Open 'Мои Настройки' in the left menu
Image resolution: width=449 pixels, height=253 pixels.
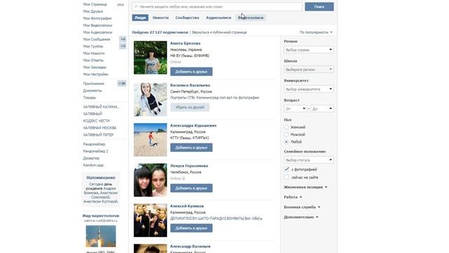click(x=95, y=74)
